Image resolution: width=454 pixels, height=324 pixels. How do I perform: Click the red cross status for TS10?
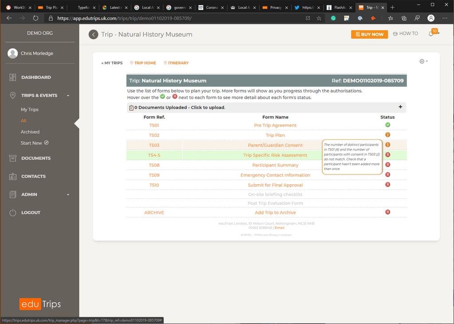click(x=387, y=185)
